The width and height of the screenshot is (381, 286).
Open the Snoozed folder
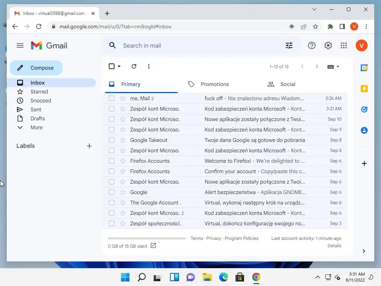click(41, 101)
